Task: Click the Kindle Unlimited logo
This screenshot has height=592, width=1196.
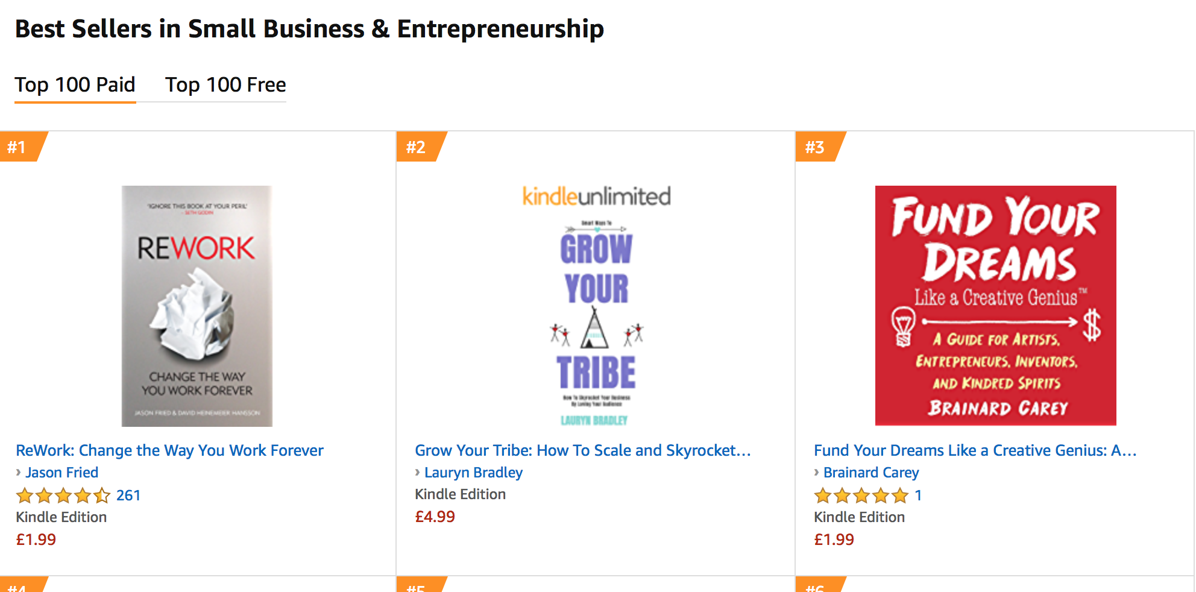Action: pos(596,197)
